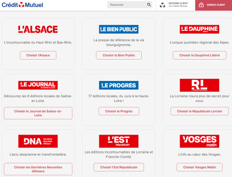The width and height of the screenshot is (232, 177).
Task: Click the Vosges Matin logo
Action: (x=199, y=141)
